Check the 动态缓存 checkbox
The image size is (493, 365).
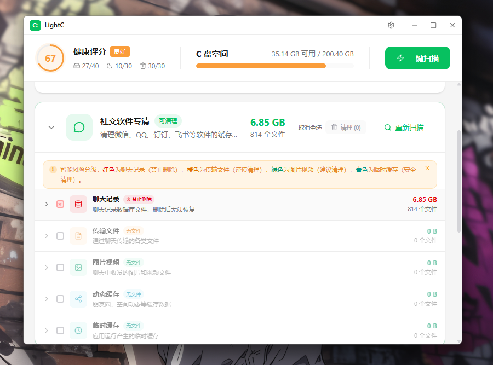pyautogui.click(x=60, y=299)
